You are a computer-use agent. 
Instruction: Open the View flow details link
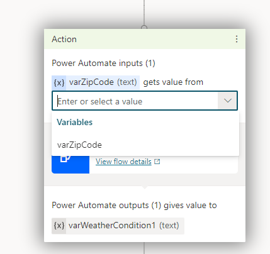(123, 162)
